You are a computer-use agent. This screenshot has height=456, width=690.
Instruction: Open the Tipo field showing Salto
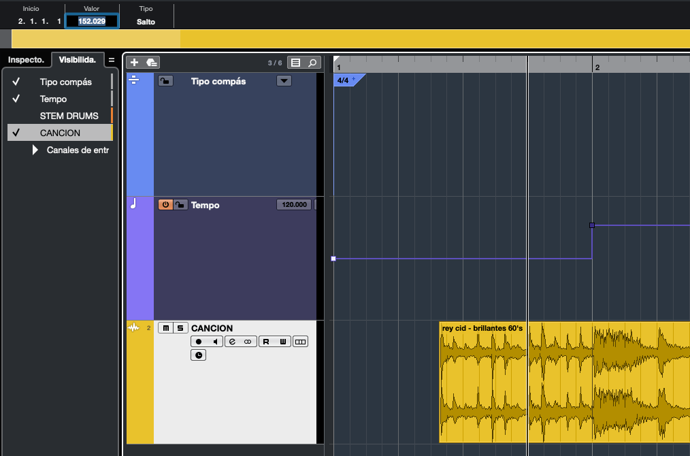pos(146,22)
